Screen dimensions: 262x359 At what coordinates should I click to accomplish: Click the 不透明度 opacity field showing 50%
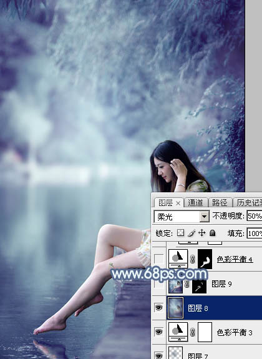tap(255, 216)
